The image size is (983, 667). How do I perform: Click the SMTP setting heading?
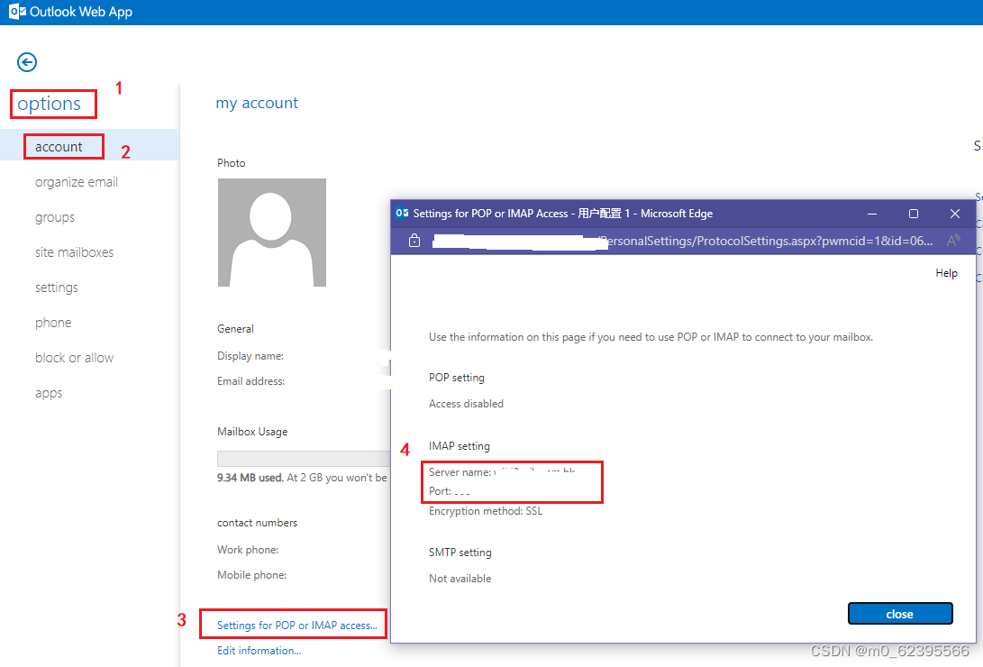pos(460,553)
